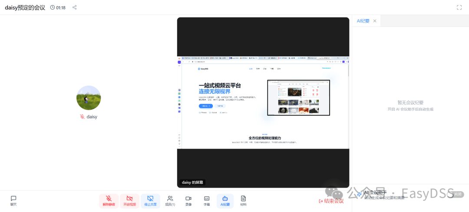
Task: Open subtitles with 字幕
Action: (207, 201)
